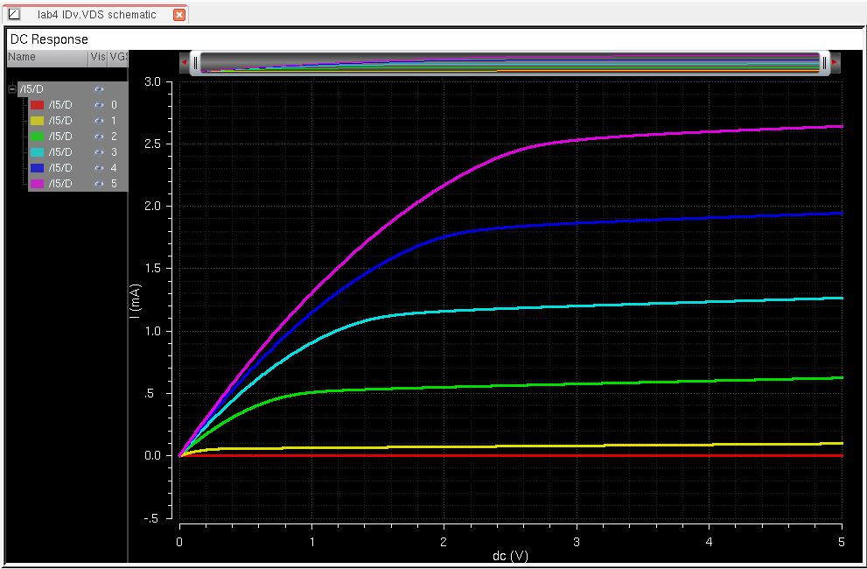Viewport: 867px width, 569px height.
Task: Click the blue color swatch of VGS 4
Action: click(x=37, y=168)
